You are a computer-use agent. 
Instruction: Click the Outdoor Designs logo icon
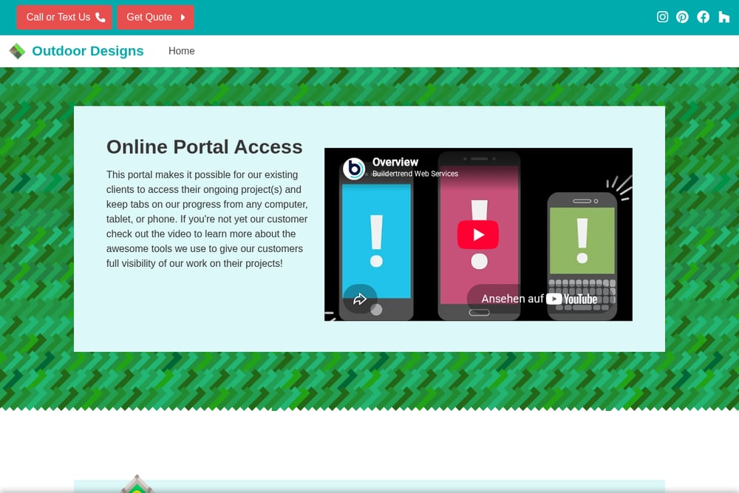point(17,51)
